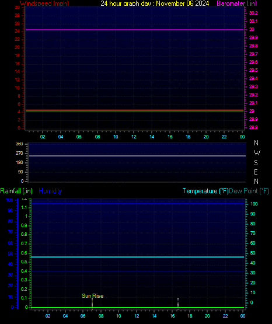
Task: Click the hour '18' label under the bottom graph
Action: pyautogui.click(x=190, y=316)
